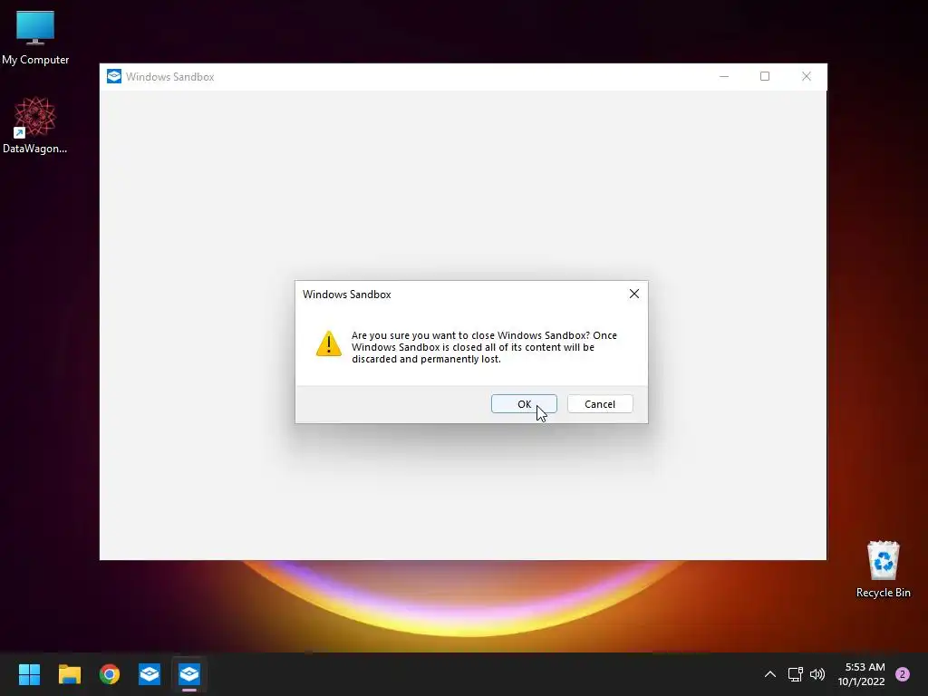Click the first Windows Sandbox taskbar icon
The image size is (928, 696).
coord(150,673)
